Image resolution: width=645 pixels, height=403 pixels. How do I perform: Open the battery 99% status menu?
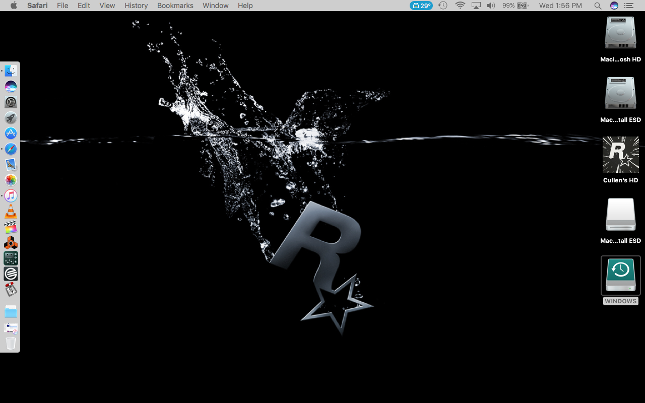click(x=515, y=6)
